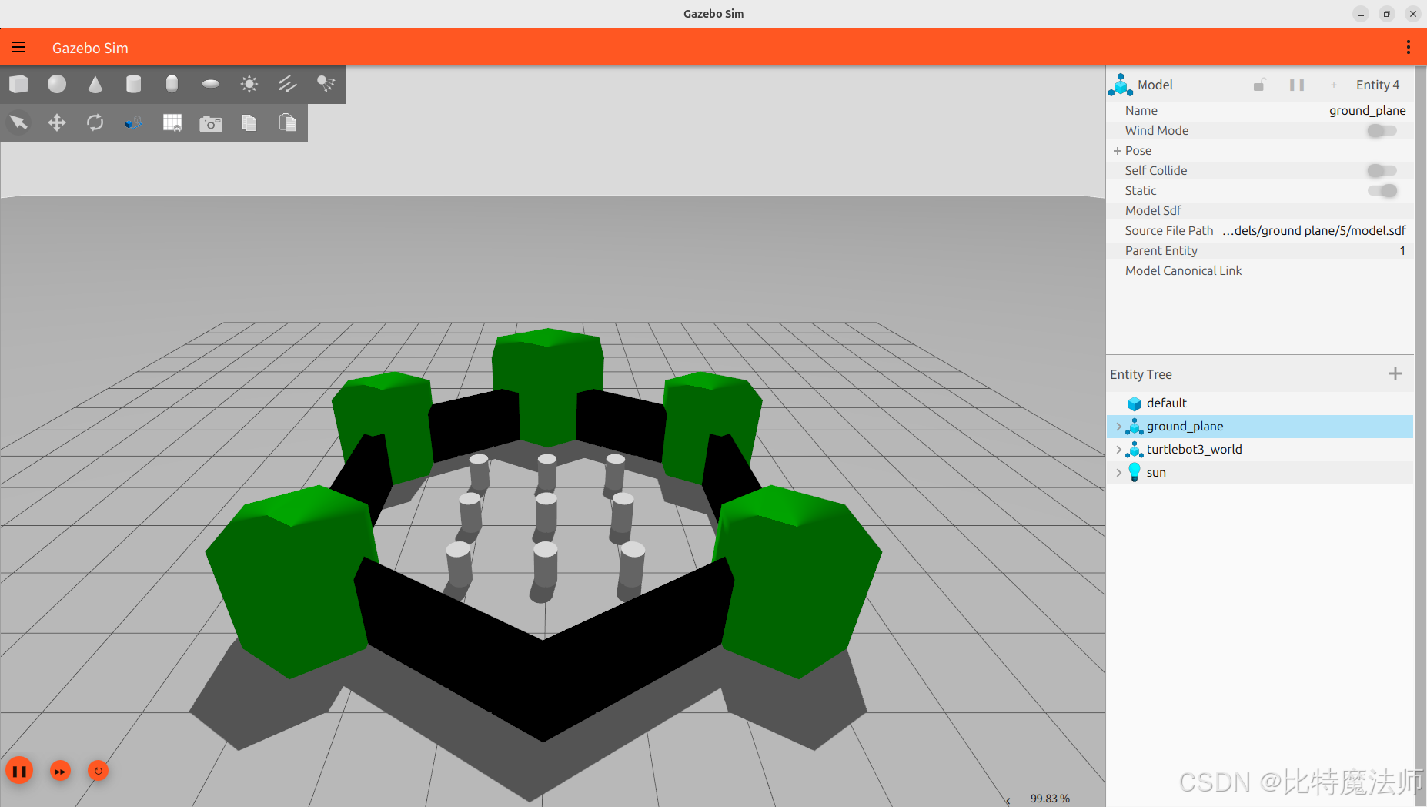Screen dimensions: 1427x807
Task: Select the default world in Entity Tree
Action: (1259, 403)
